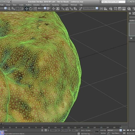
Task: Open the Layer Manager
Action: [x=111, y=9]
